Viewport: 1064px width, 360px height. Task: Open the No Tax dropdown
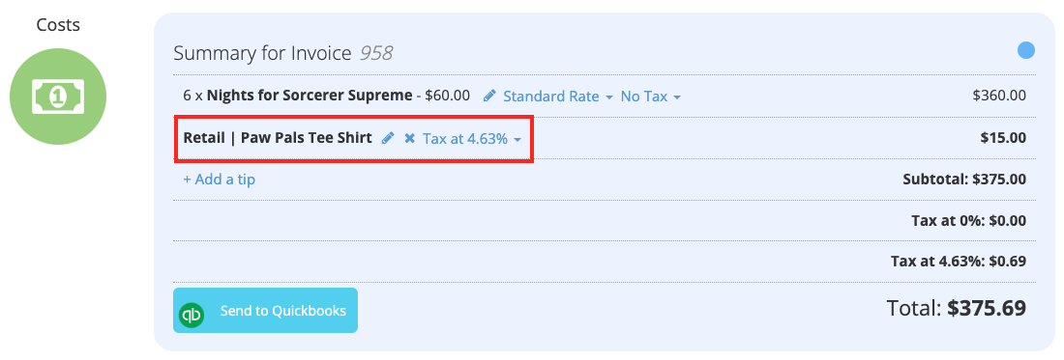click(650, 97)
